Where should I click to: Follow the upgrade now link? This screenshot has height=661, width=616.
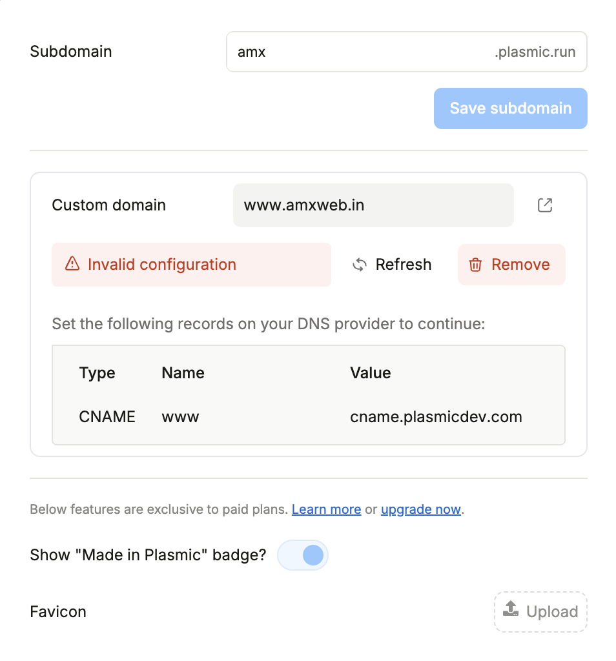point(421,509)
